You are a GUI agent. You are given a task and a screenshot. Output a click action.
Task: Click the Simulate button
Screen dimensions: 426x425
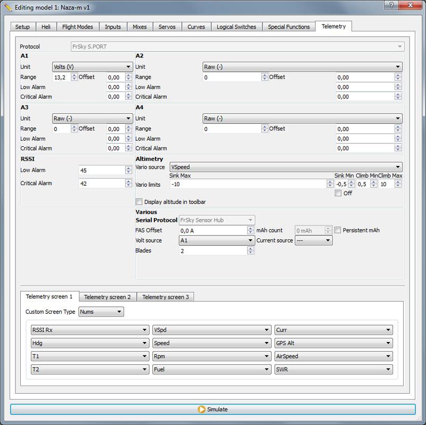pos(212,409)
